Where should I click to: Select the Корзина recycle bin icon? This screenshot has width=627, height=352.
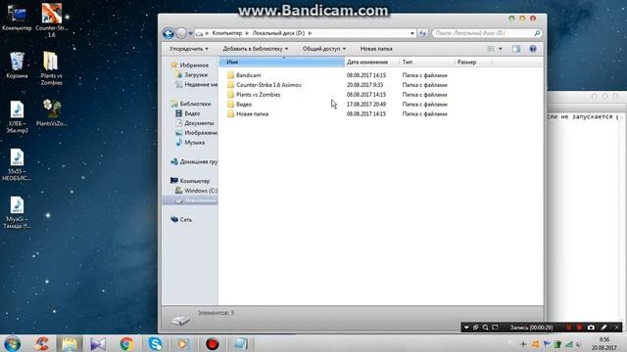coord(17,66)
